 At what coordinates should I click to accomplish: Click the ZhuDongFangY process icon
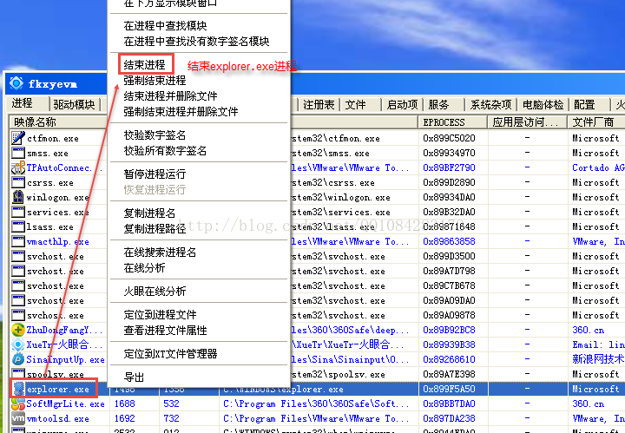tap(18, 330)
